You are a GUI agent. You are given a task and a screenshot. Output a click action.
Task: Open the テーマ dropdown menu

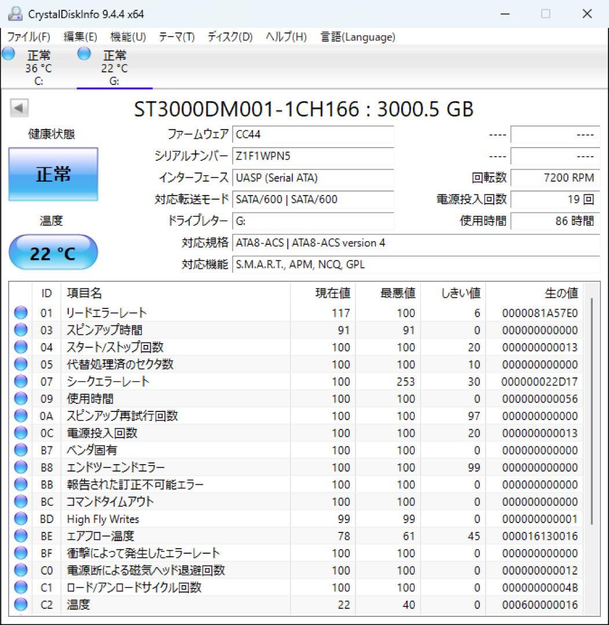[x=175, y=36]
